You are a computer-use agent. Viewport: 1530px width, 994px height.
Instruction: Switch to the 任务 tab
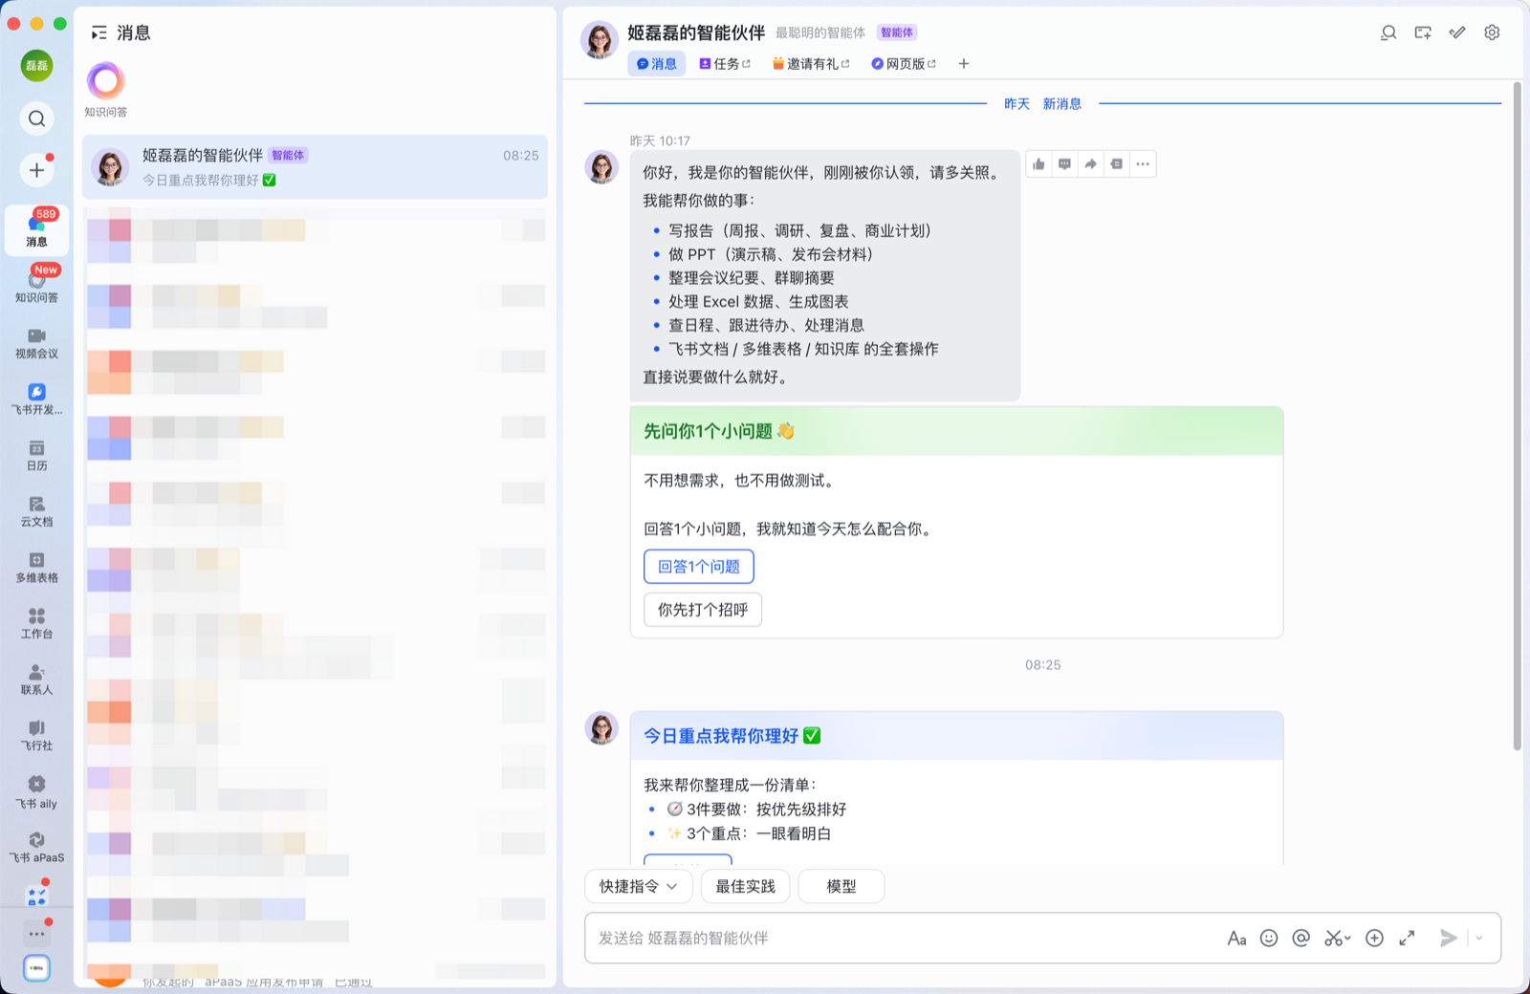(725, 64)
